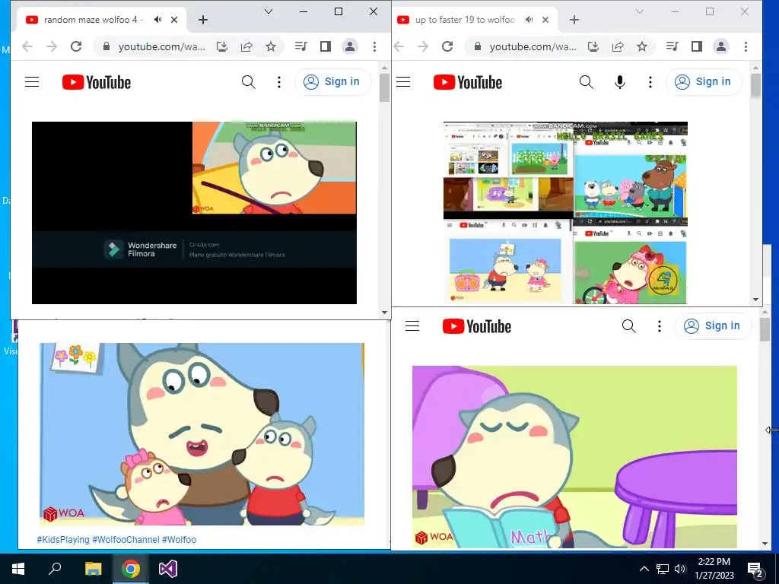Start voice search with the microphone icon
The image size is (779, 584).
pos(619,82)
